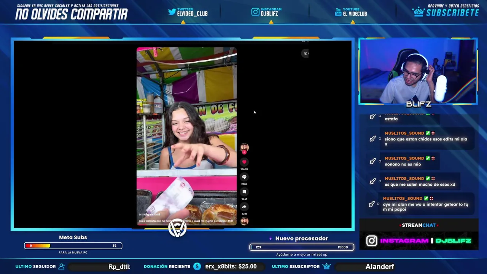Click 'es que me salen mucho de esos xd'

pyautogui.click(x=420, y=185)
